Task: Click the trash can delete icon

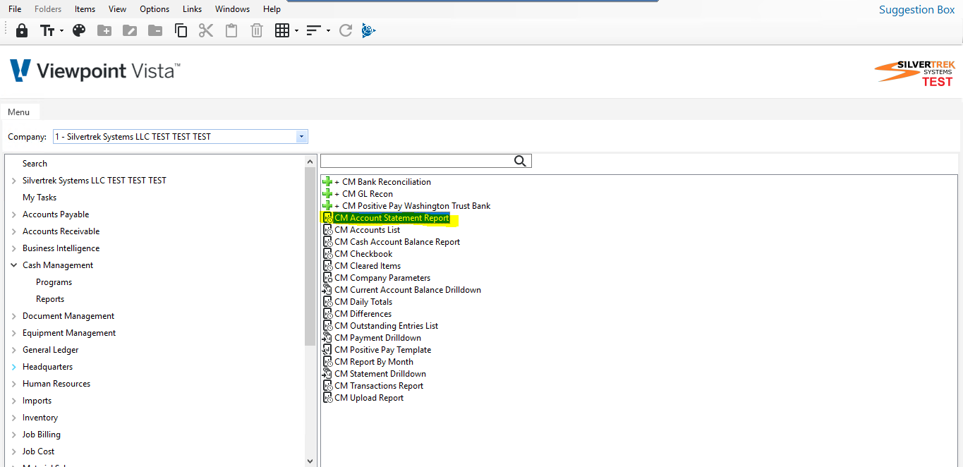Action: tap(257, 30)
